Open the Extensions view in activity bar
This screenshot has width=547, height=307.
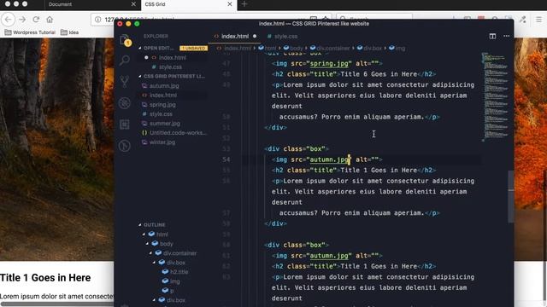coord(125,125)
